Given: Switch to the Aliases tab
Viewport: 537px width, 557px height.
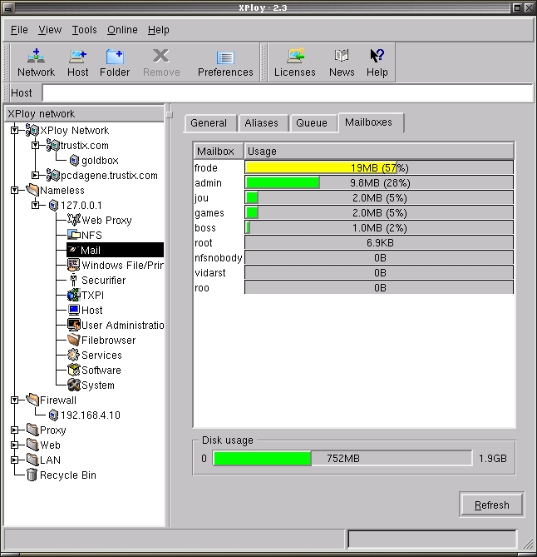Looking at the screenshot, I should [x=261, y=123].
